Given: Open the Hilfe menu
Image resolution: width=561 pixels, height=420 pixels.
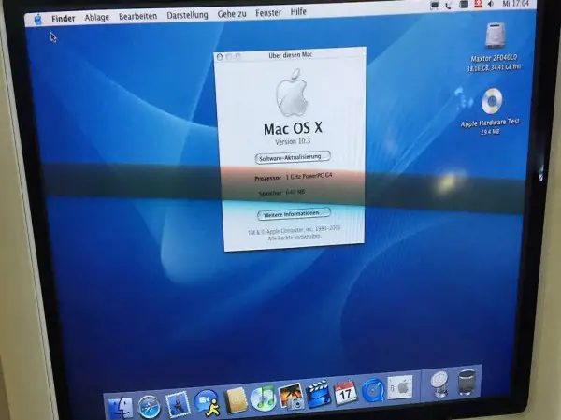Looking at the screenshot, I should [298, 12].
